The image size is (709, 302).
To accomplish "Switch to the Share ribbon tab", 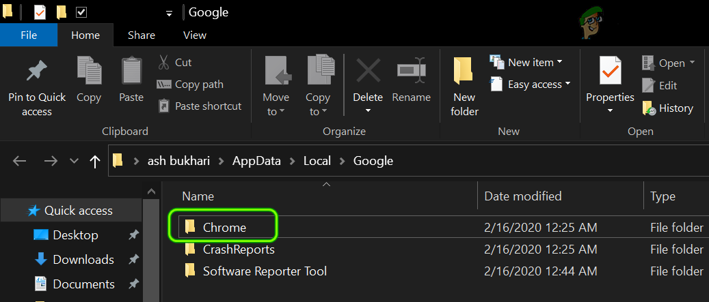I will pyautogui.click(x=142, y=35).
